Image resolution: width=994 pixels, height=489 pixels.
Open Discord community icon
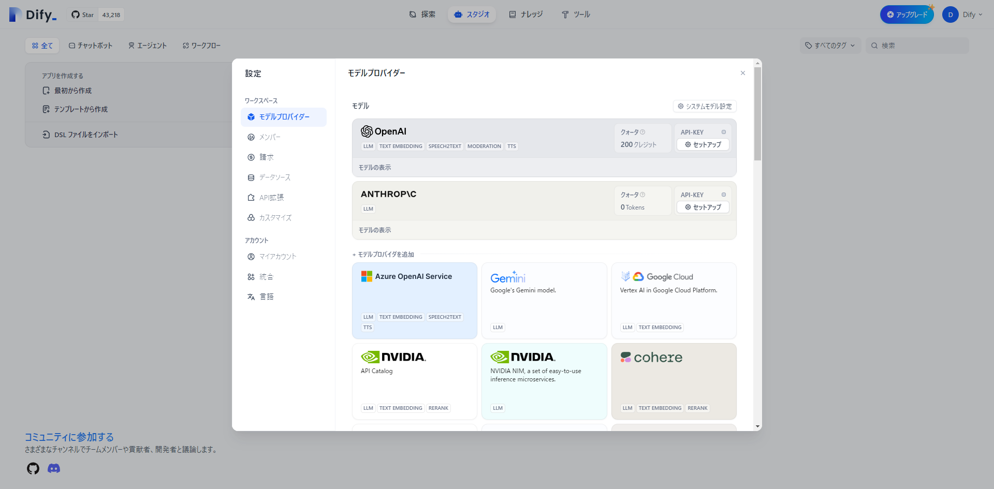tap(54, 468)
